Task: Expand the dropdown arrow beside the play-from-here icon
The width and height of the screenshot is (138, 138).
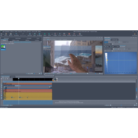Action: pos(52,34)
